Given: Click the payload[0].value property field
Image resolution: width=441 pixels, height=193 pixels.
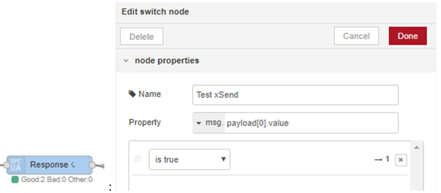Looking at the screenshot, I should [x=312, y=123].
